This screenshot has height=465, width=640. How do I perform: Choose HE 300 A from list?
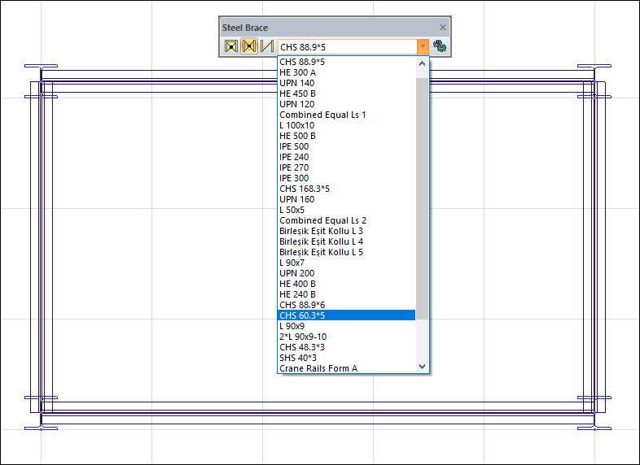click(298, 72)
